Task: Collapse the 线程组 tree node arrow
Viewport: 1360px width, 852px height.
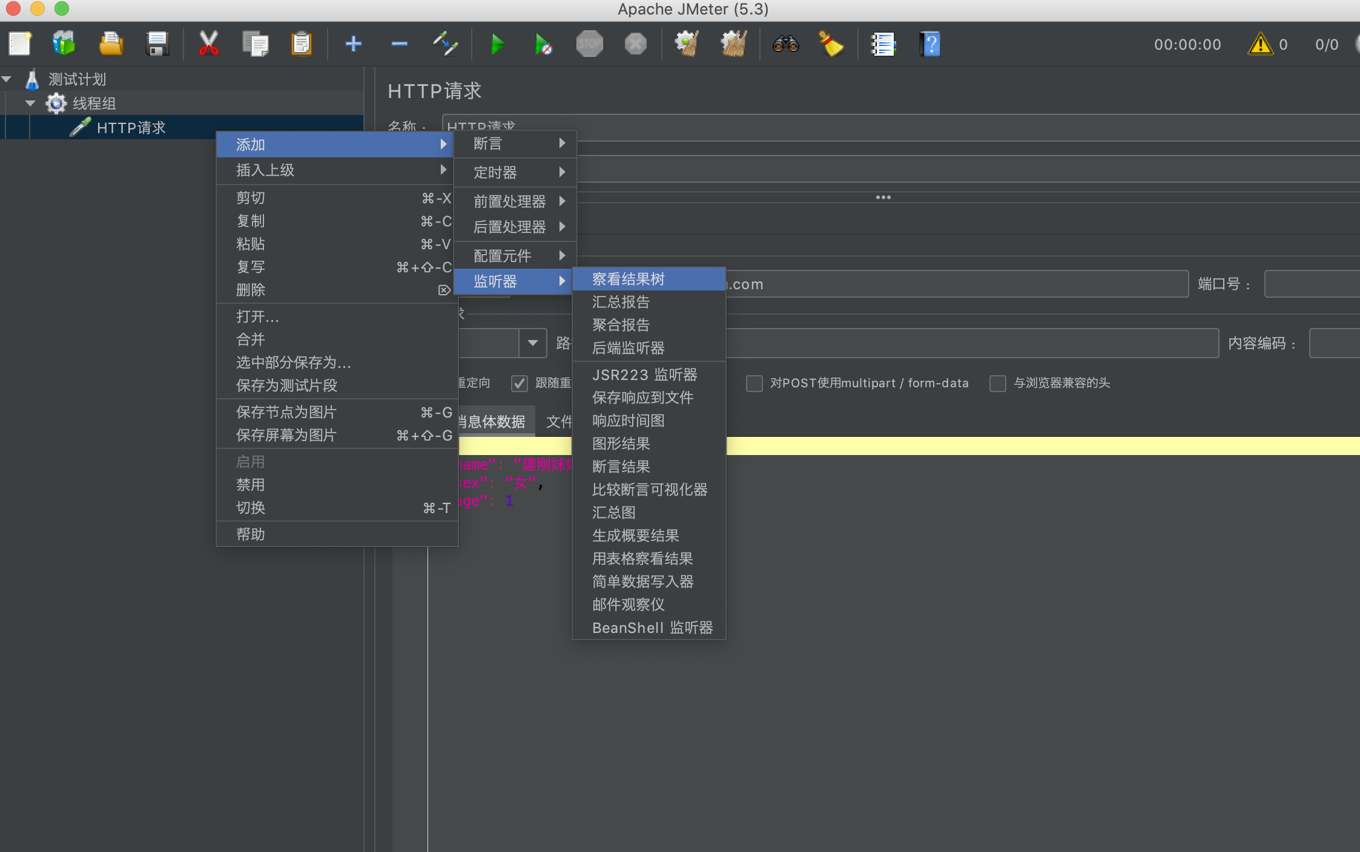Action: coord(30,103)
